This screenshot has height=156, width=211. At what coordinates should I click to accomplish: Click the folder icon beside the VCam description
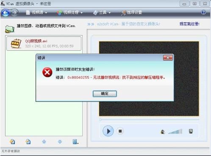point(10,29)
